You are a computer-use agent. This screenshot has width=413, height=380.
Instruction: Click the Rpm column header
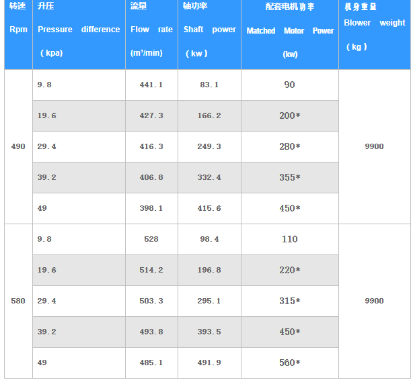coord(18,30)
